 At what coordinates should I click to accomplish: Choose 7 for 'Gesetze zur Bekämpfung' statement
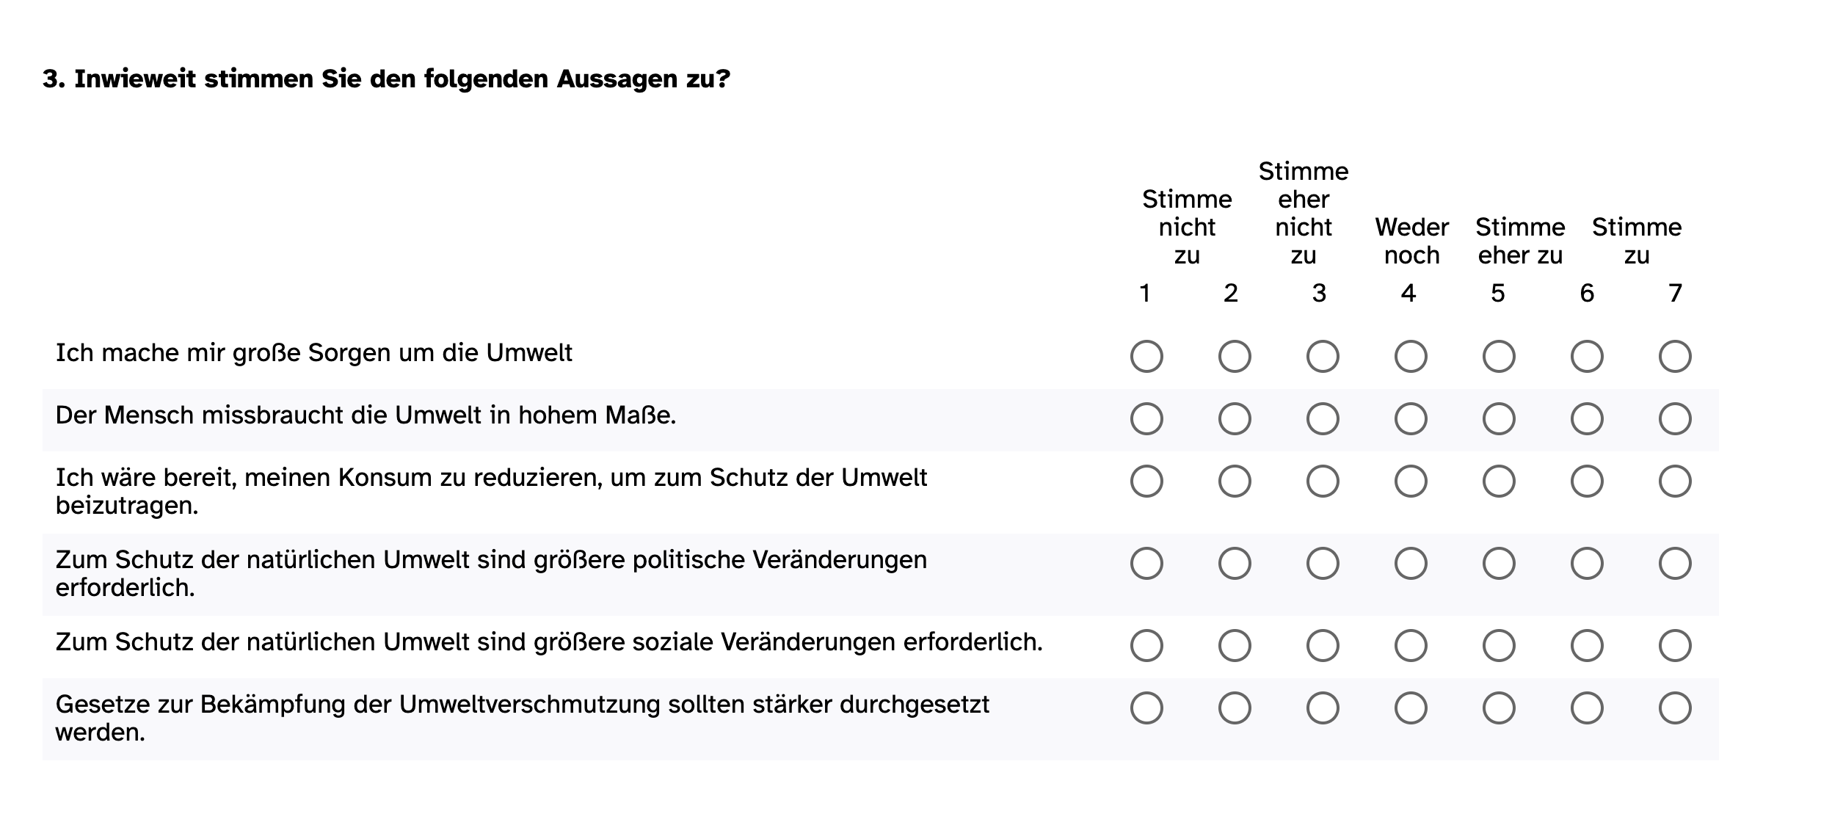pos(1675,708)
